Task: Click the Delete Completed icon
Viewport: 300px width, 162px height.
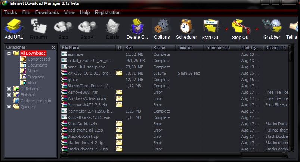Action: point(137,26)
